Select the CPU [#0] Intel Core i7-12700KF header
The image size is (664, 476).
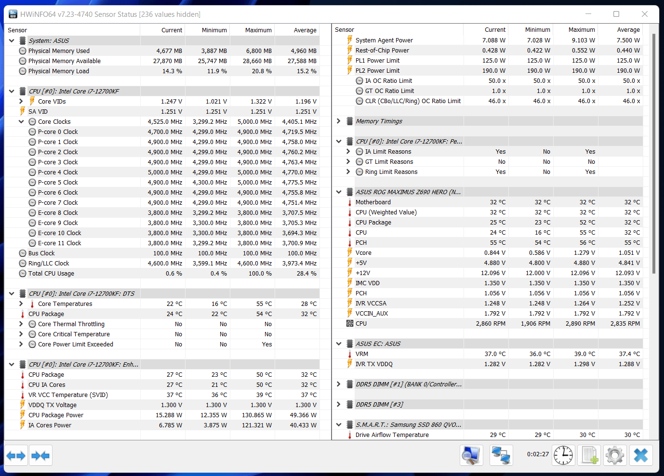click(x=162, y=92)
